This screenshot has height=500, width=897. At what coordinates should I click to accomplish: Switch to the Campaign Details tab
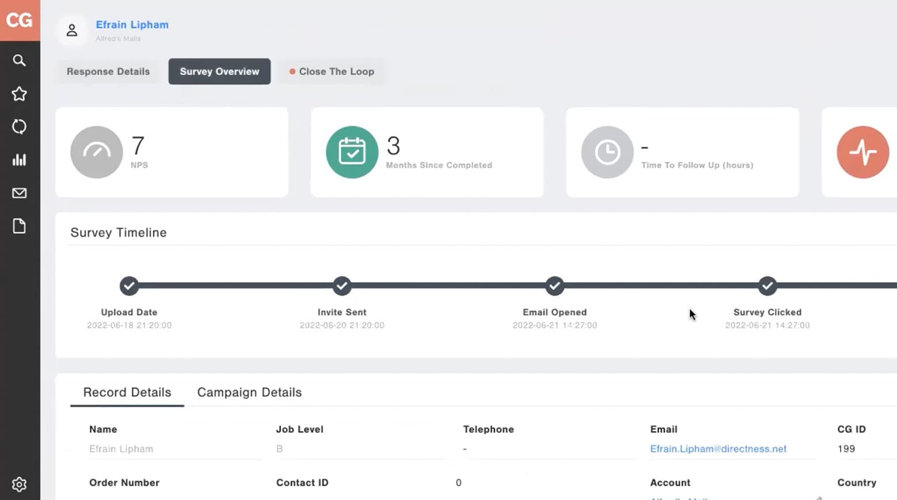pyautogui.click(x=249, y=392)
